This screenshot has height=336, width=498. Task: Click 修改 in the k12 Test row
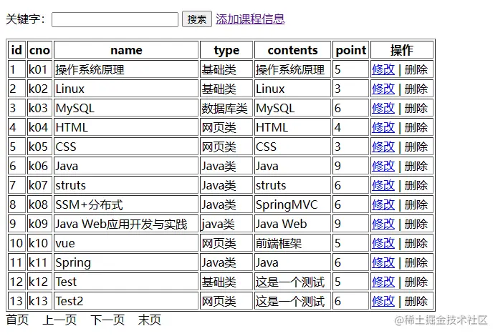[383, 282]
